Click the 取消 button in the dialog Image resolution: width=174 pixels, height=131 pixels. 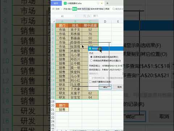120,87
